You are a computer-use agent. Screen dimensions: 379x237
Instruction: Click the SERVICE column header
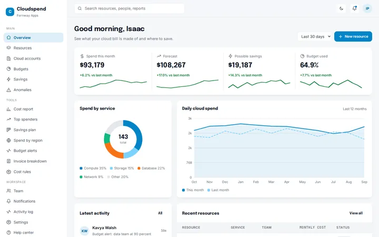click(x=237, y=228)
